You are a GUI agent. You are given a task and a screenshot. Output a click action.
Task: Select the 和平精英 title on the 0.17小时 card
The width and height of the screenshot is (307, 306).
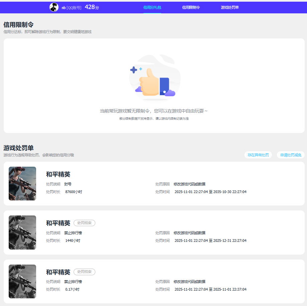coord(58,272)
